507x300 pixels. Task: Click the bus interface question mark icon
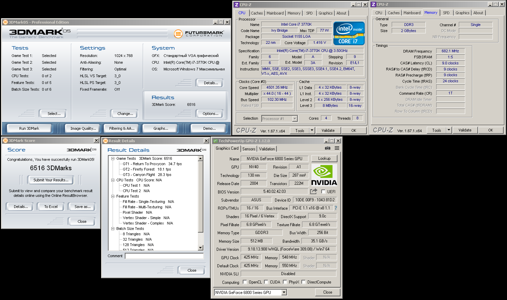click(336, 208)
